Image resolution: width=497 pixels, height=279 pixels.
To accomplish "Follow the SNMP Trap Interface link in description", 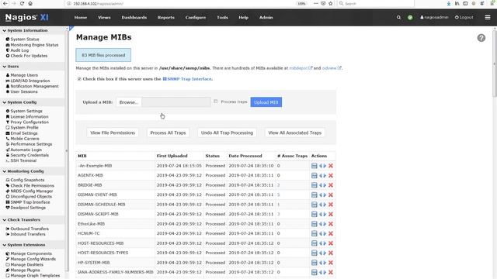I will (x=187, y=79).
